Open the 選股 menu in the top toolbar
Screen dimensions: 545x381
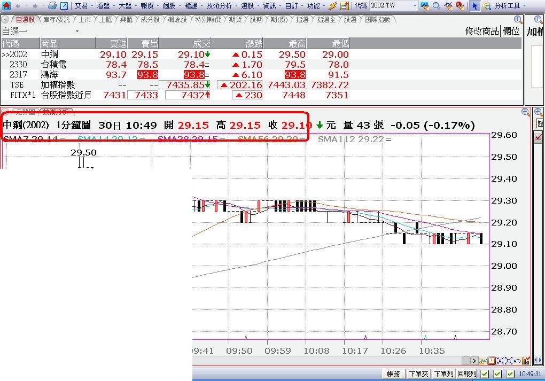coord(250,6)
